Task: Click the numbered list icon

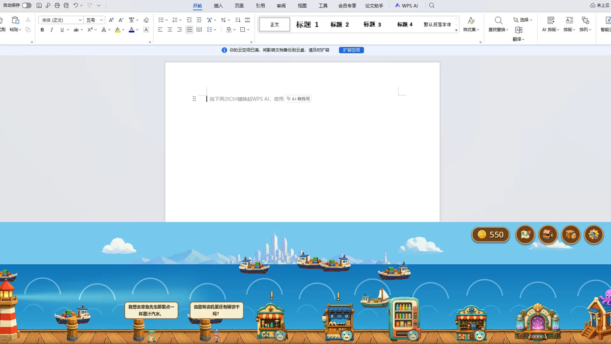Action: click(175, 20)
